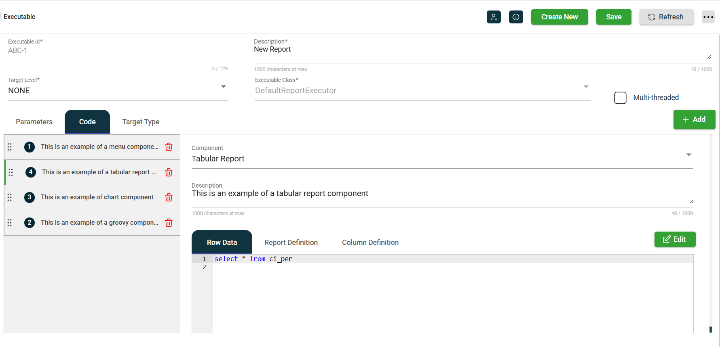Open the info icon in header
720x347 pixels.
pos(516,17)
